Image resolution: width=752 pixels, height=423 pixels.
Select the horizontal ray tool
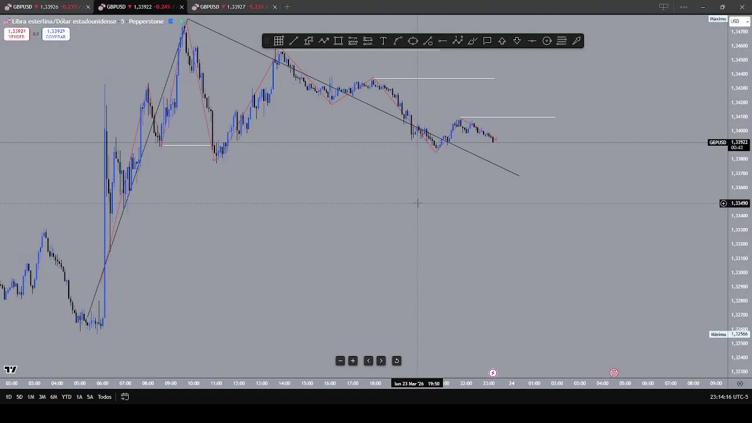442,41
